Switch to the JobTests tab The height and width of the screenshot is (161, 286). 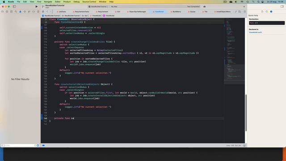pyautogui.click(x=62, y=12)
